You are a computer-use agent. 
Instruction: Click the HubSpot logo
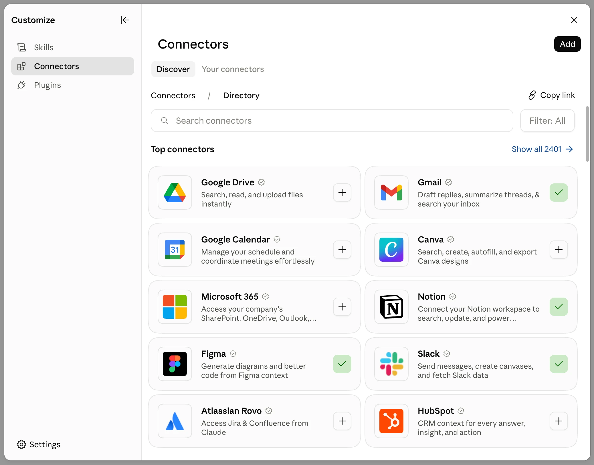pyautogui.click(x=391, y=421)
